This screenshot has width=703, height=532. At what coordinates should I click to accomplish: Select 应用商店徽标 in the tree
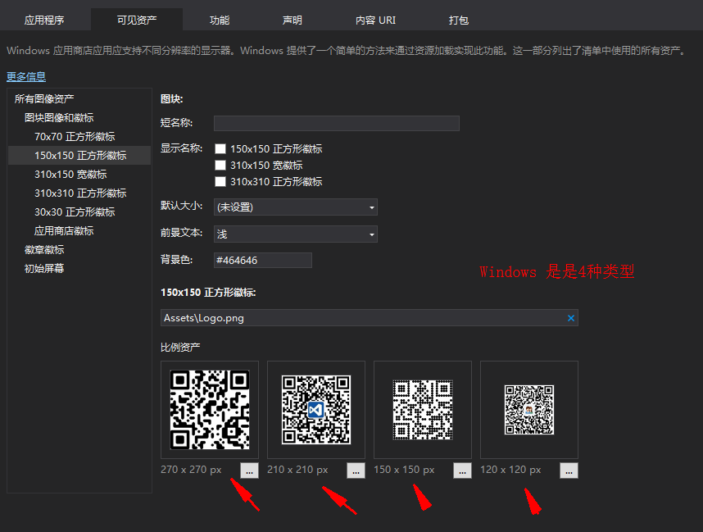[64, 230]
